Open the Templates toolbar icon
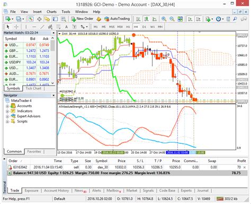This screenshot has height=204, width=251. tap(228, 19)
